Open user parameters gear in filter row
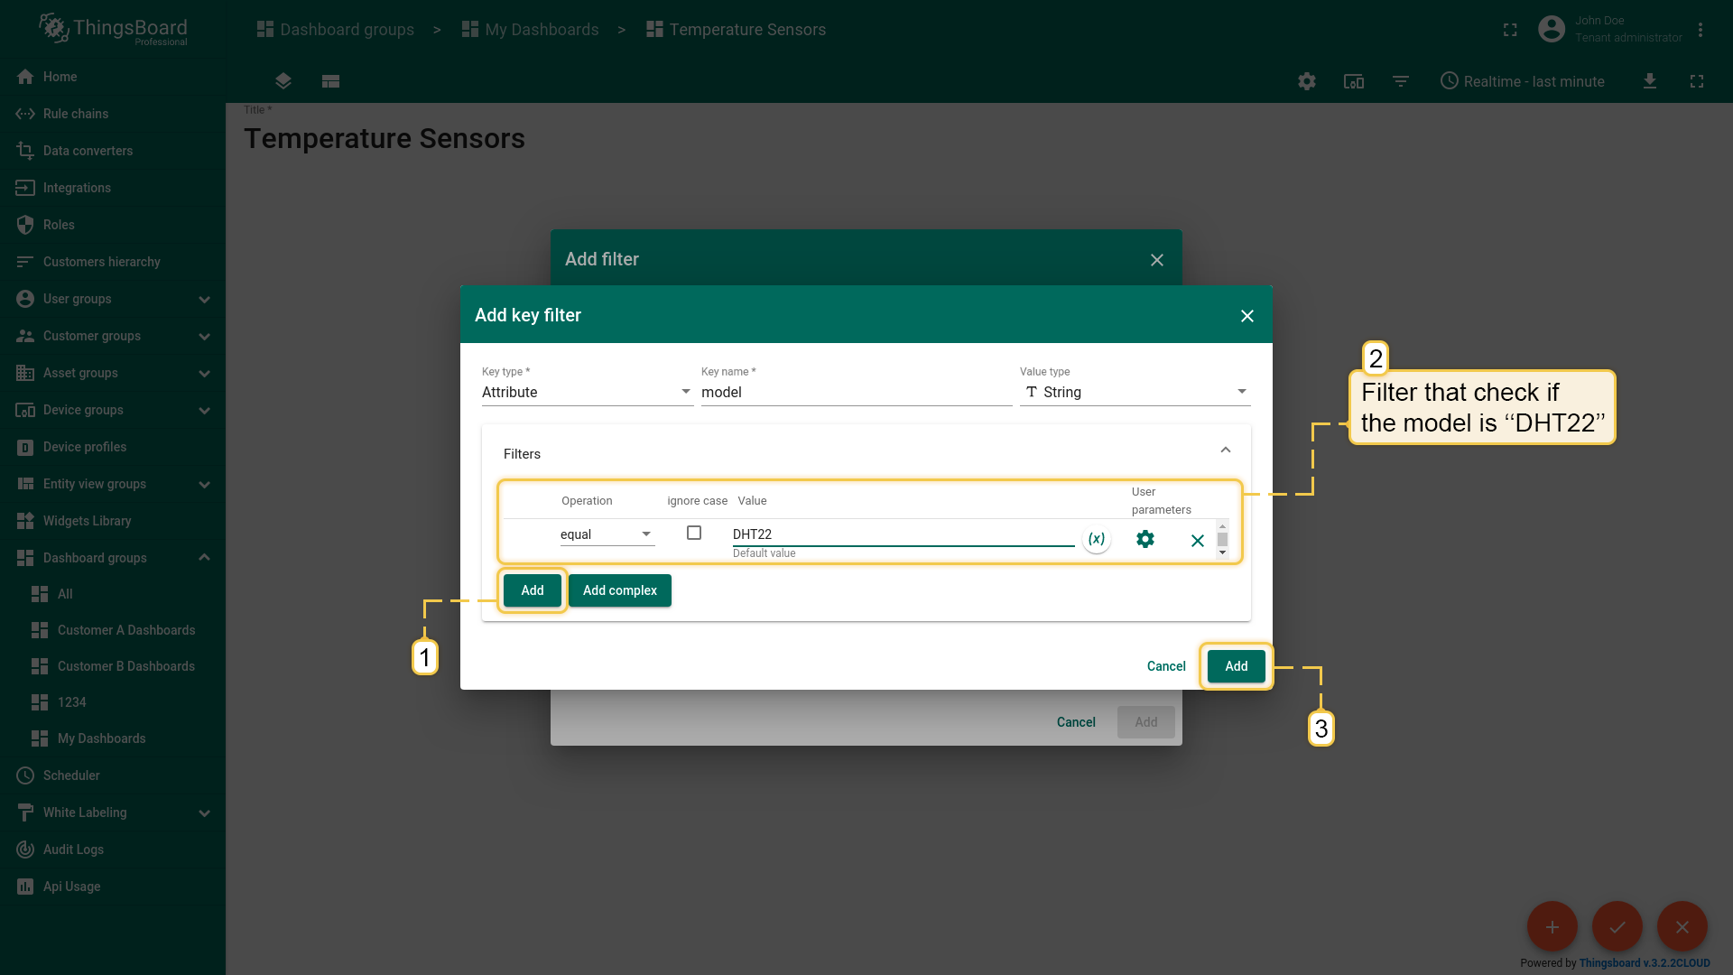1733x975 pixels. point(1145,539)
